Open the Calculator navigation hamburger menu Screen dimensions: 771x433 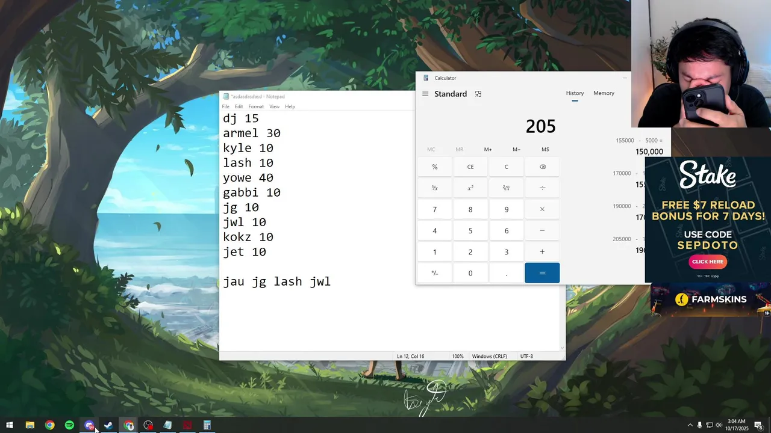click(425, 94)
